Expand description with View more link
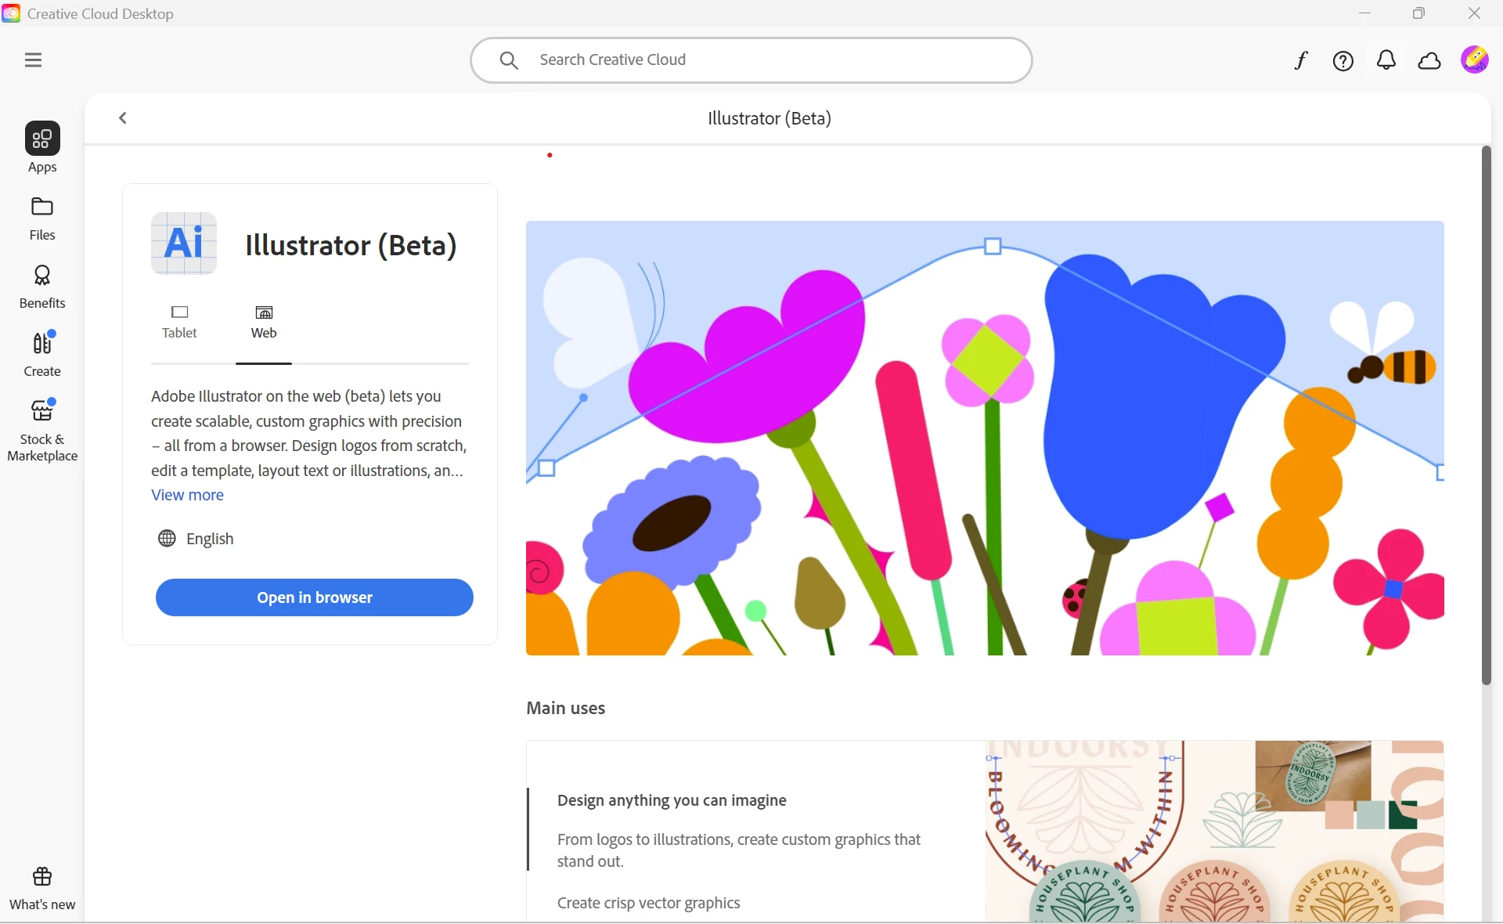Screen dimensions: 1503x924 (187, 495)
